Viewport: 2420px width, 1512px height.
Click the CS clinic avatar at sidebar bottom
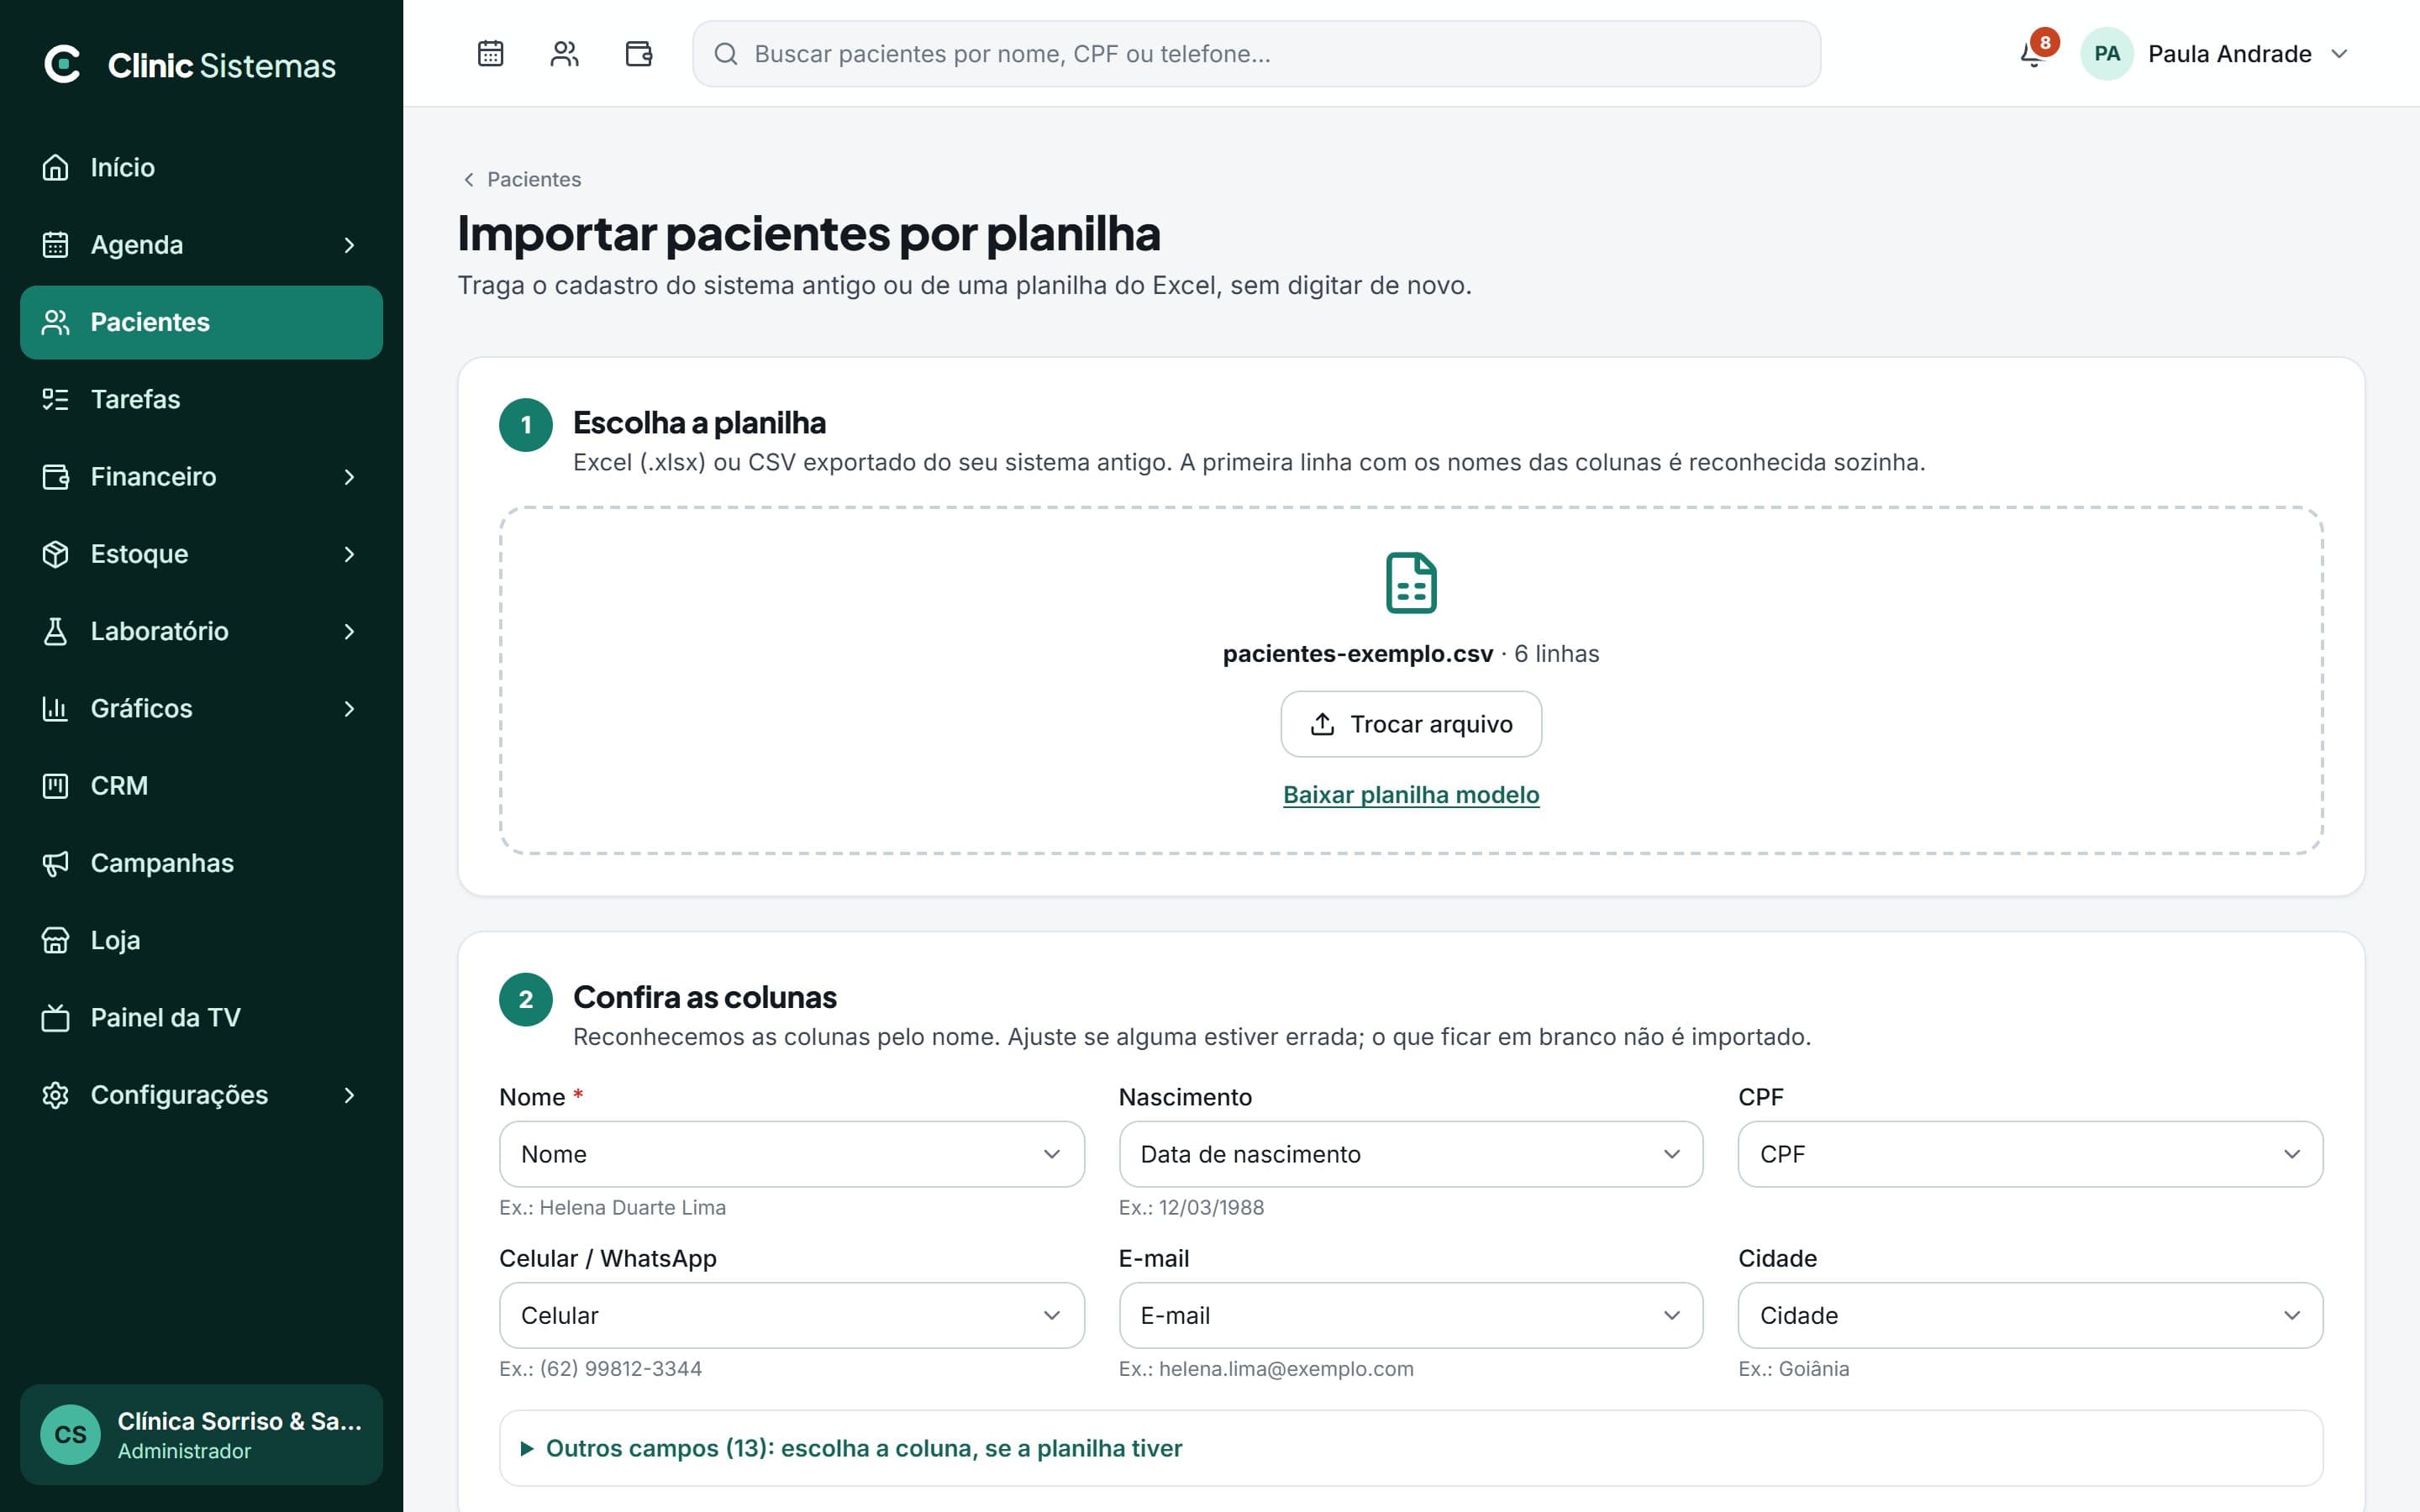[x=70, y=1434]
